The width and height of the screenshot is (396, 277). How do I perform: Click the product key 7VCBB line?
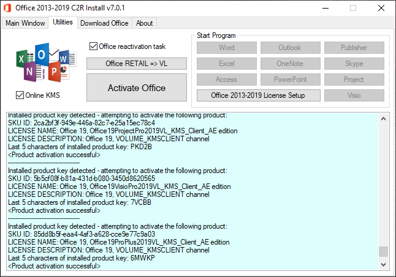(x=80, y=202)
